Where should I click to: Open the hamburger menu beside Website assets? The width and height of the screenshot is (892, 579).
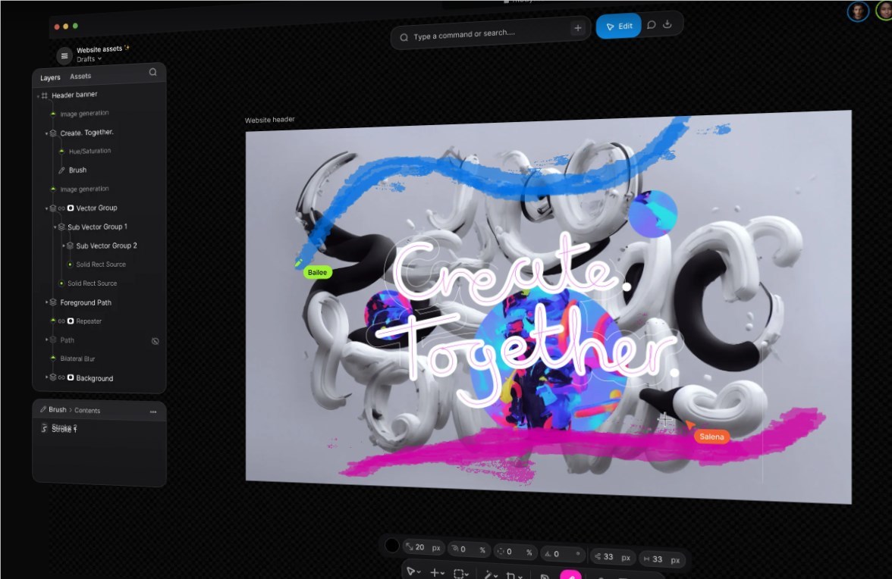[64, 56]
